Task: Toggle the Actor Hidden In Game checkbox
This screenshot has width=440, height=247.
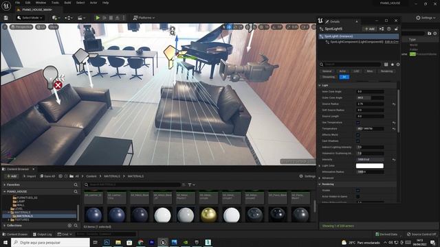Action: (x=357, y=197)
